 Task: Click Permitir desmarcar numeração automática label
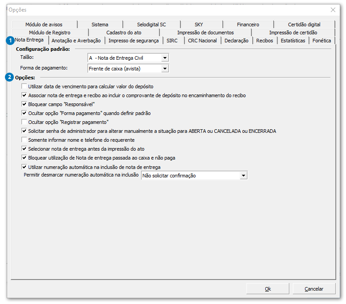click(x=81, y=175)
